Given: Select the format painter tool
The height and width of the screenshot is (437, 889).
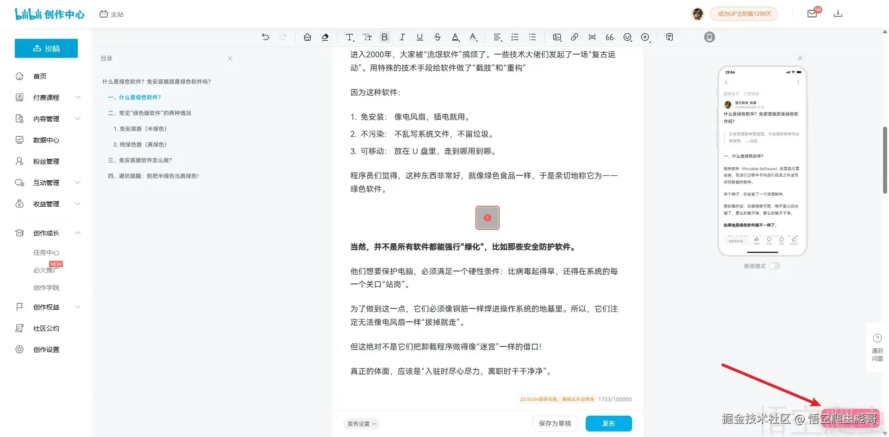Looking at the screenshot, I should (307, 37).
